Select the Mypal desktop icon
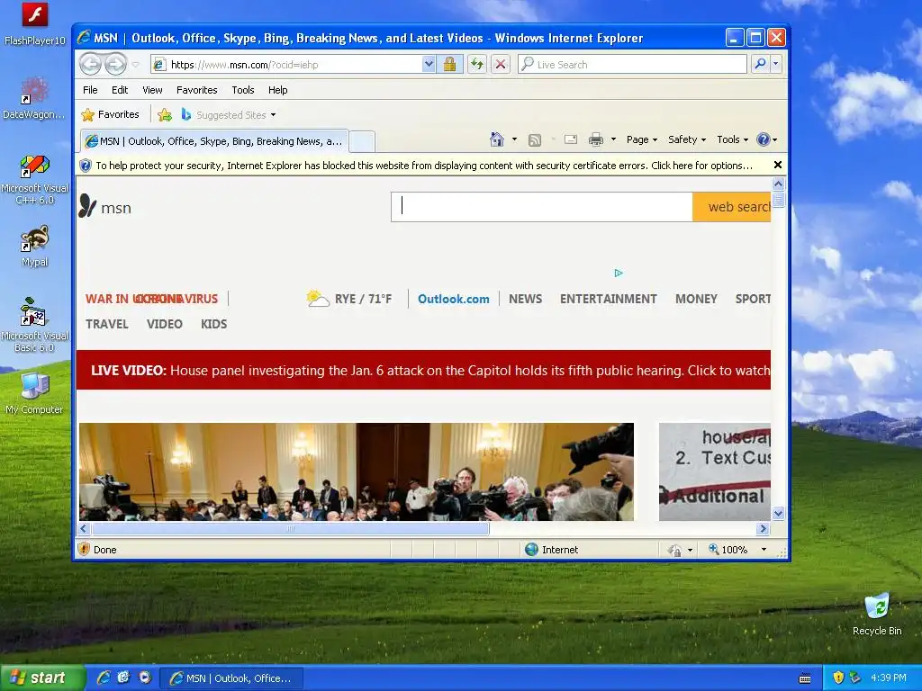This screenshot has width=922, height=691. click(x=35, y=247)
